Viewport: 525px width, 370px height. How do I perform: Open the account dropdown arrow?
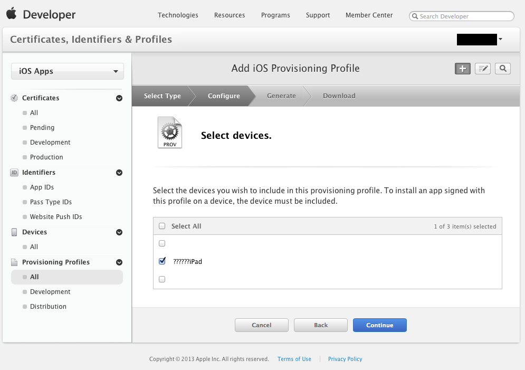point(500,39)
